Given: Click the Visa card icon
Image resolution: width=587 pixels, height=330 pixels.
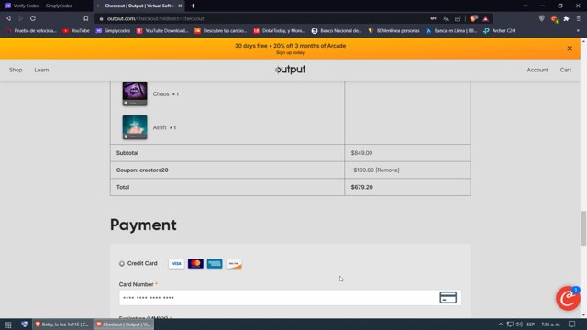Looking at the screenshot, I should point(176,263).
